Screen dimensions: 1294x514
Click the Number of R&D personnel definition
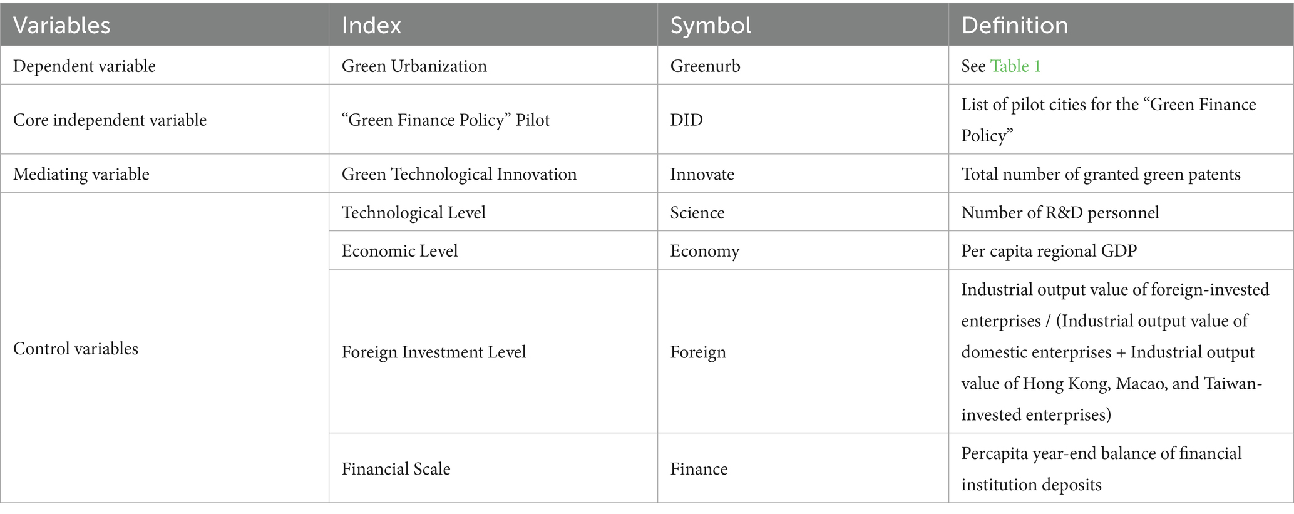(1060, 213)
